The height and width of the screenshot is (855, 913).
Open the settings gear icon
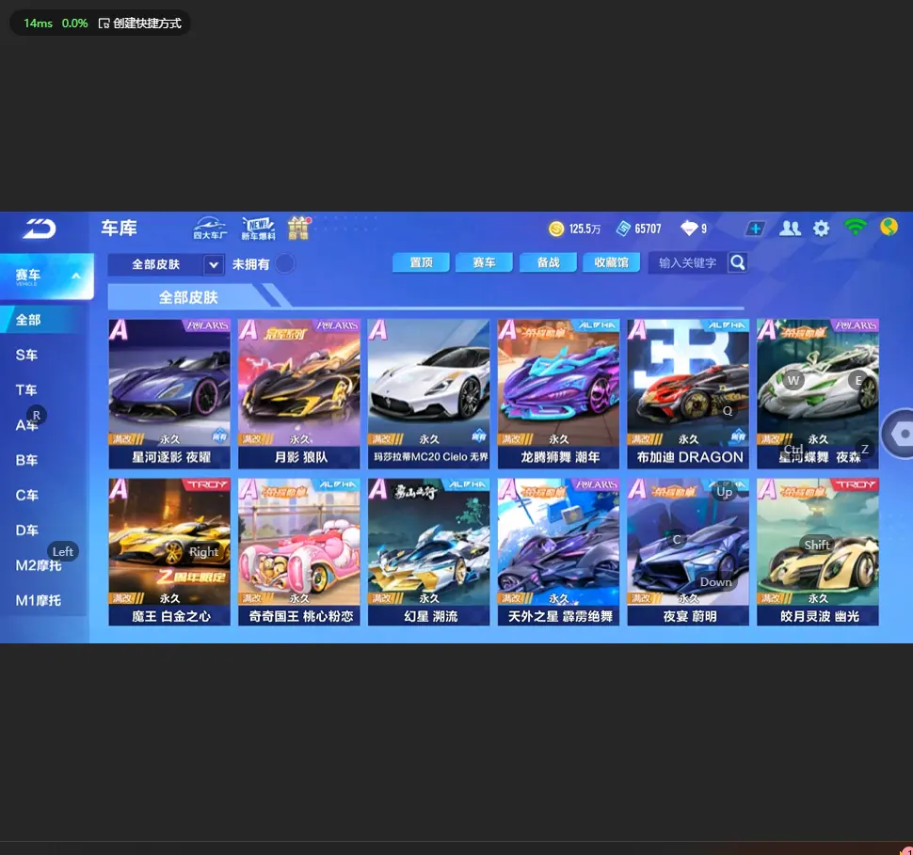pos(821,229)
